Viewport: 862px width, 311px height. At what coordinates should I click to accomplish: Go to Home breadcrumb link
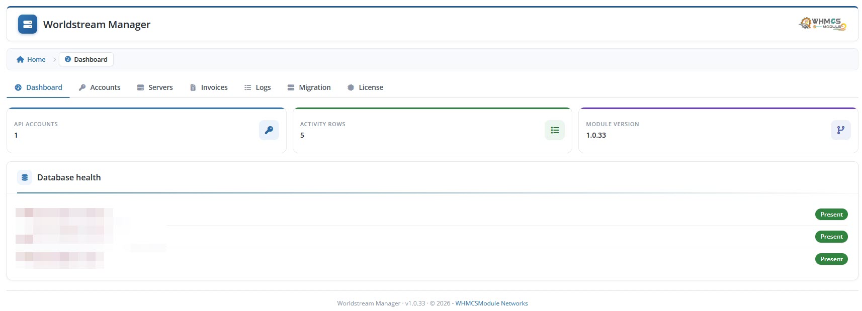(x=31, y=59)
